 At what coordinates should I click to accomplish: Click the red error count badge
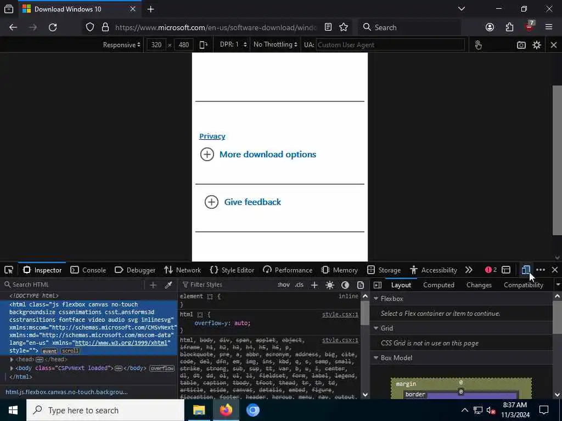(491, 270)
